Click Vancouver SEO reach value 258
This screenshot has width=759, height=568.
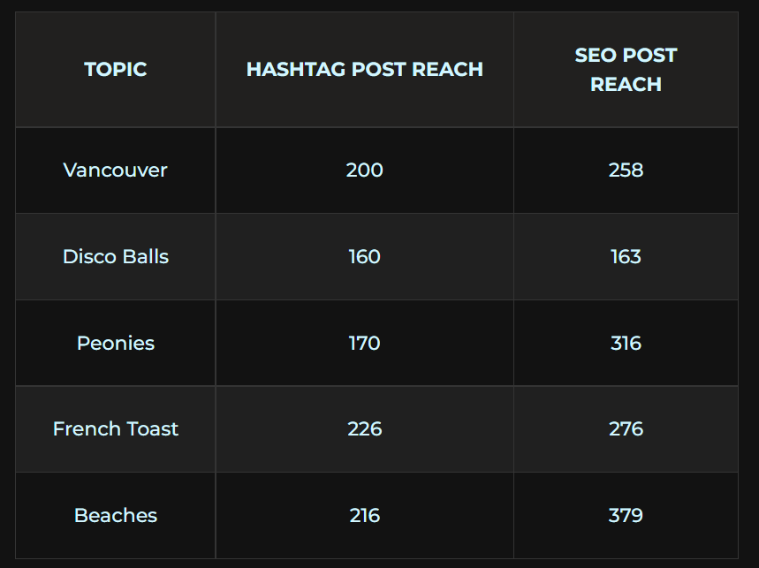click(626, 170)
